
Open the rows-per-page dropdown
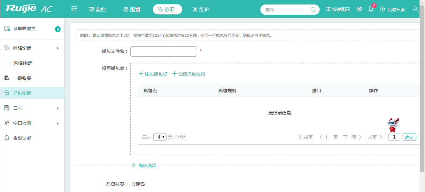click(x=160, y=137)
